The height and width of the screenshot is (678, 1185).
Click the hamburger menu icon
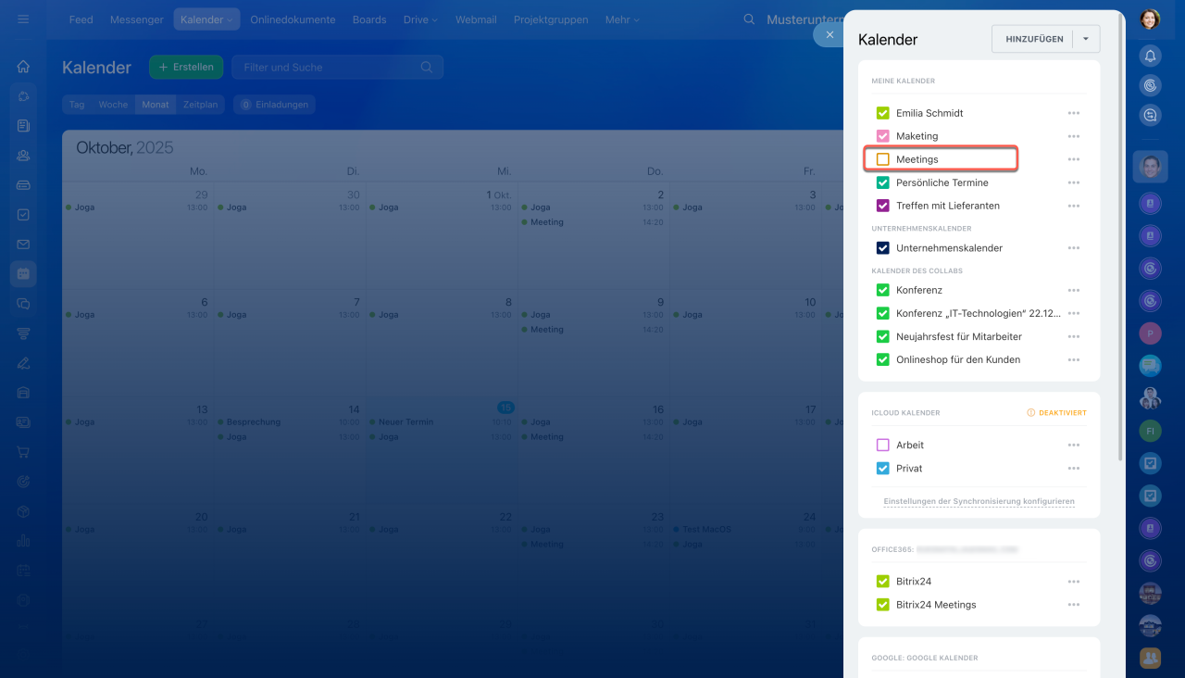click(x=23, y=19)
